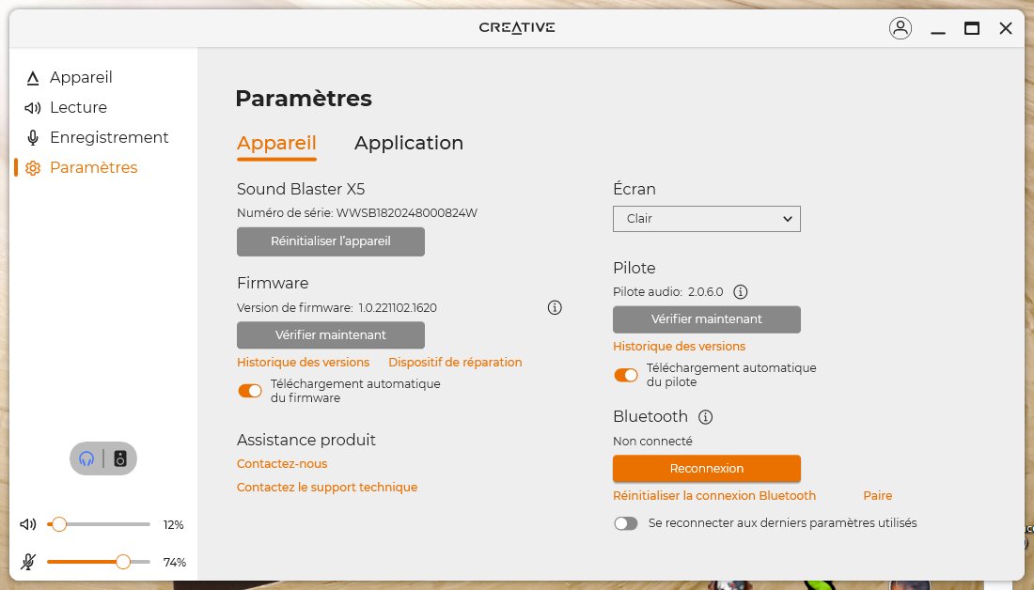Screen dimensions: 1034x590
Task: Show audio driver info icon
Action: point(740,292)
